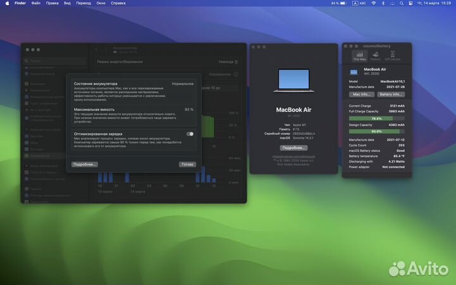Switch to iOS Device tab in coconutBattery
This screenshot has width=456, height=285.
392,56
